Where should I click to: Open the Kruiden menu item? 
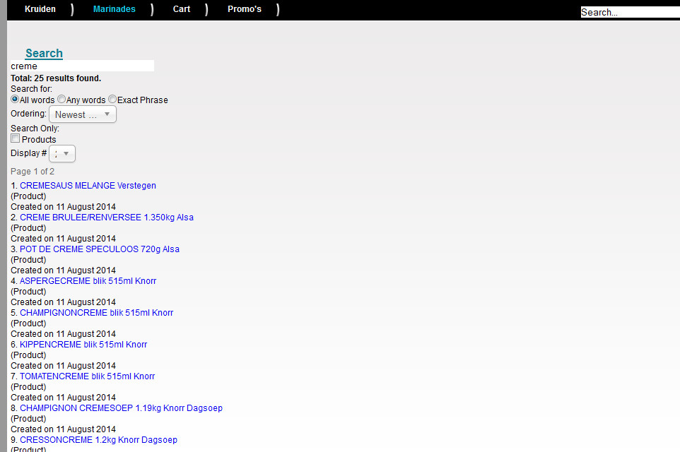pyautogui.click(x=40, y=9)
